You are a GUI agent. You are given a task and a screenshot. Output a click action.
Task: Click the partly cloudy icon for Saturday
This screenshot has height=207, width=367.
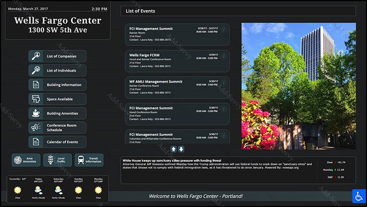click(x=58, y=190)
